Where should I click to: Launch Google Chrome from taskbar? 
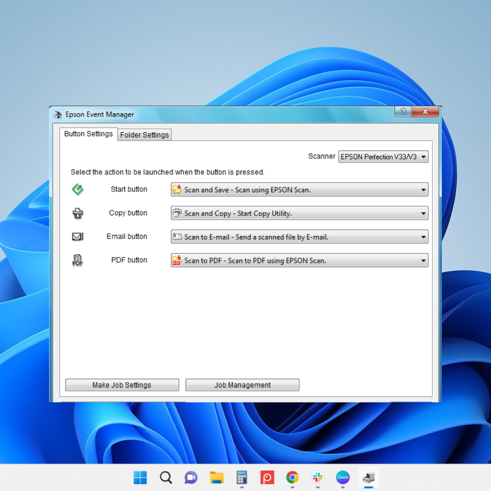point(293,477)
